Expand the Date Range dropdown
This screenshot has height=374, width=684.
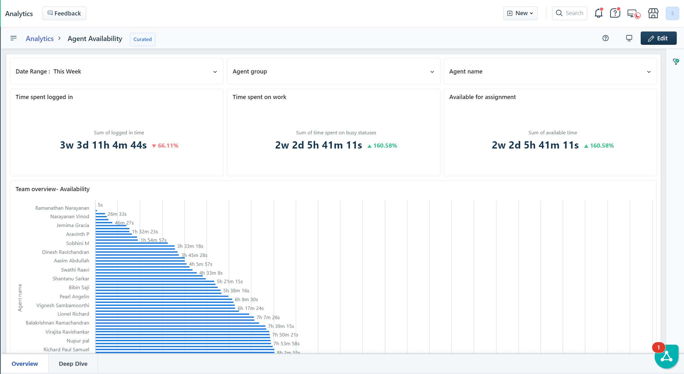pos(116,72)
